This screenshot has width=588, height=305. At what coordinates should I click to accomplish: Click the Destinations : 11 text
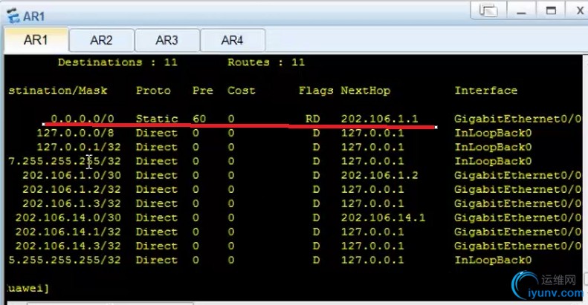point(117,62)
